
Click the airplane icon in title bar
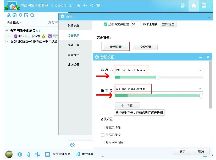(85, 5)
